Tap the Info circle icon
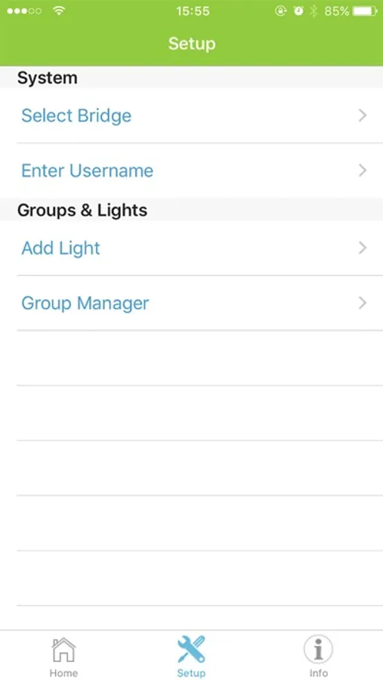This screenshot has width=383, height=680. (318, 650)
